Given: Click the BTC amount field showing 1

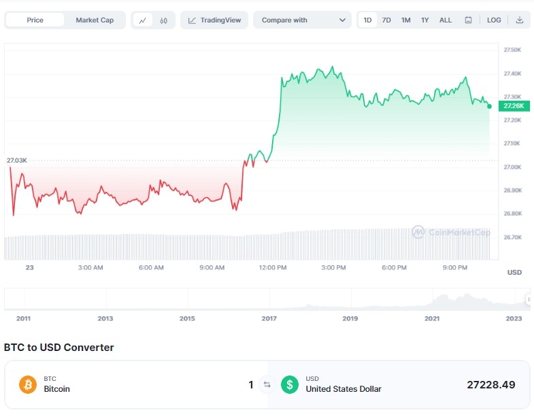Looking at the screenshot, I should 250,384.
